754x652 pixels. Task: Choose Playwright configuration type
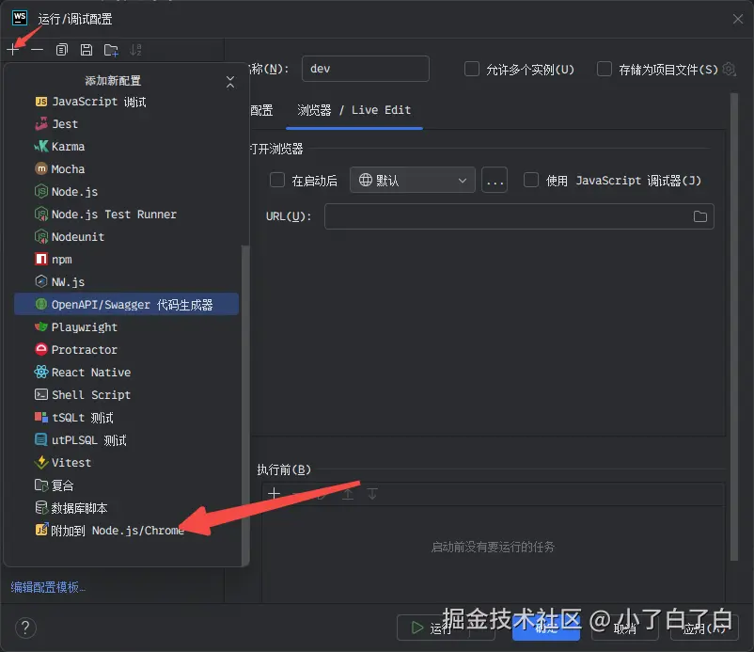point(127,327)
